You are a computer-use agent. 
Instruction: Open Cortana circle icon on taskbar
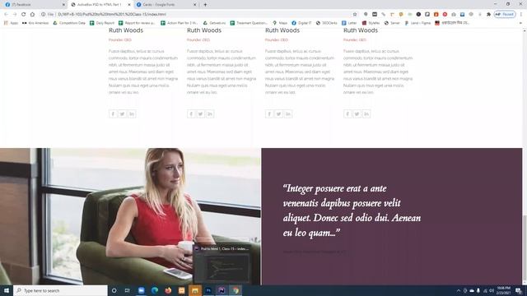(x=114, y=290)
